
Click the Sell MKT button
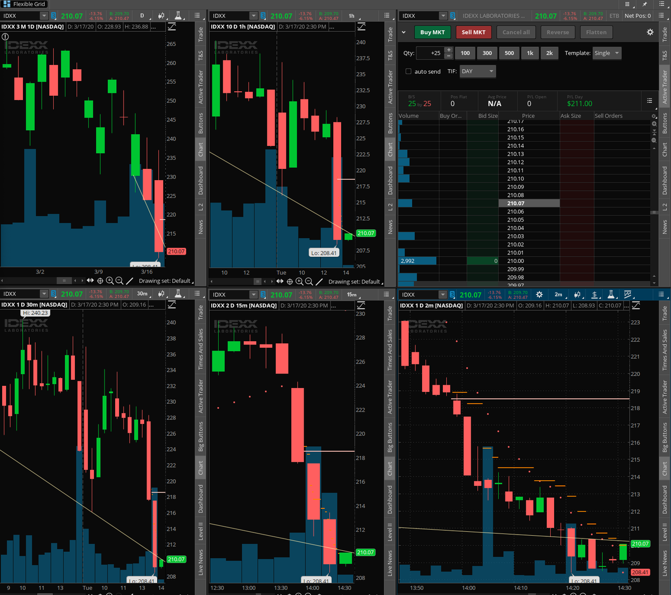pyautogui.click(x=474, y=32)
